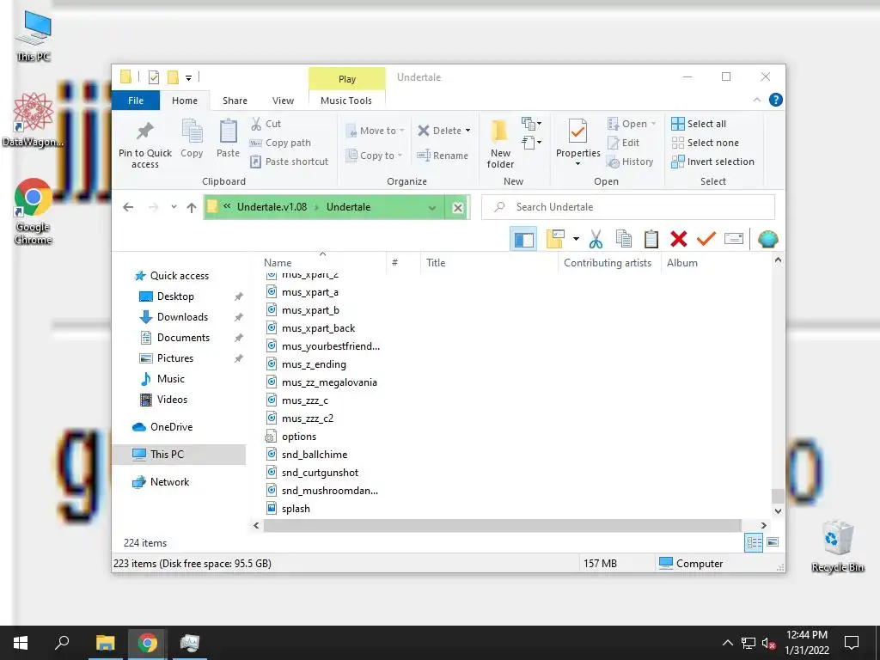The width and height of the screenshot is (880, 660).
Task: Select the splash image file
Action: click(288, 509)
